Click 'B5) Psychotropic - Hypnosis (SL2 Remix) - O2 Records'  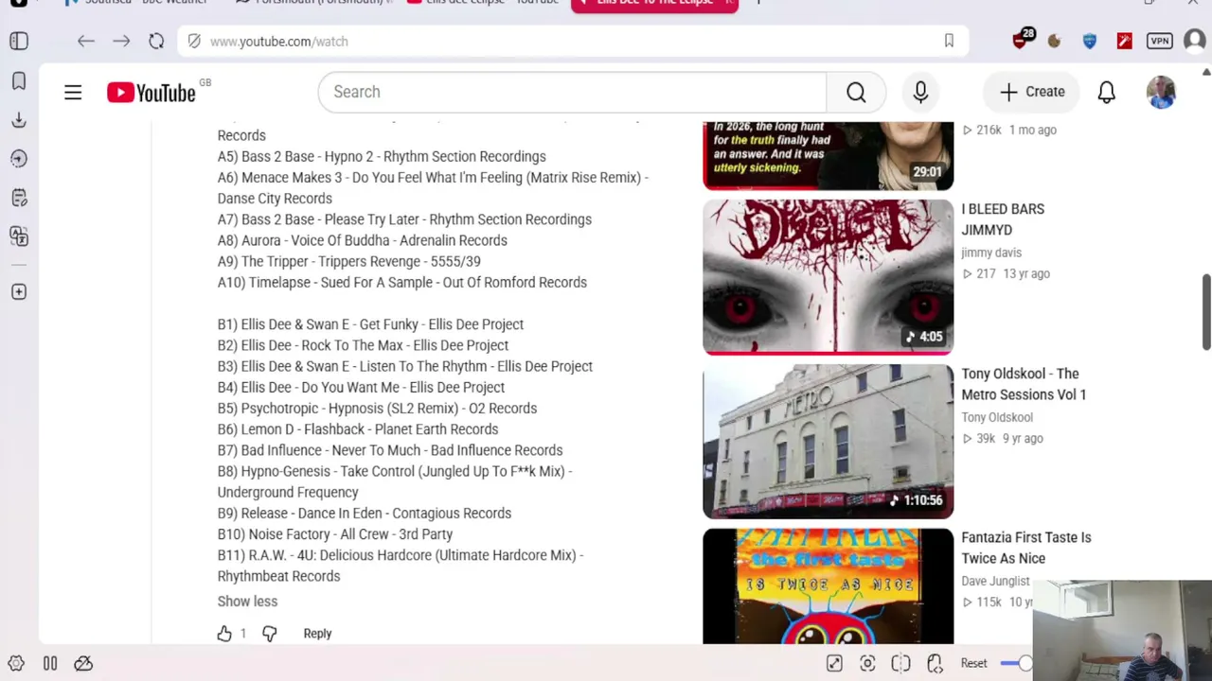377,409
